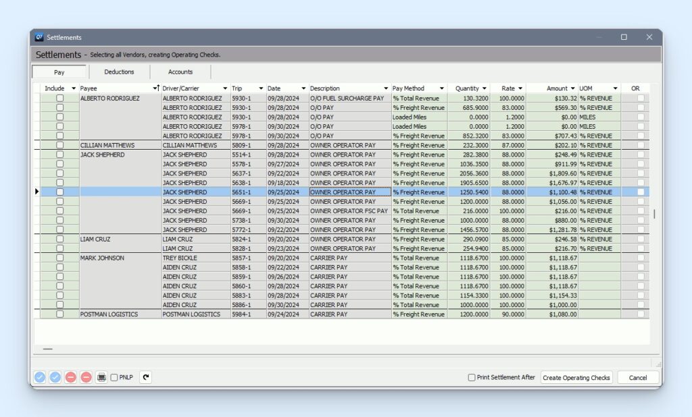The height and width of the screenshot is (417, 692).
Task: Toggle the PNLP checkbox
Action: coord(114,377)
